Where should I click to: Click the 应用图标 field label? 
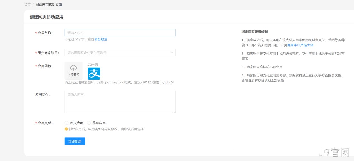click(x=45, y=66)
